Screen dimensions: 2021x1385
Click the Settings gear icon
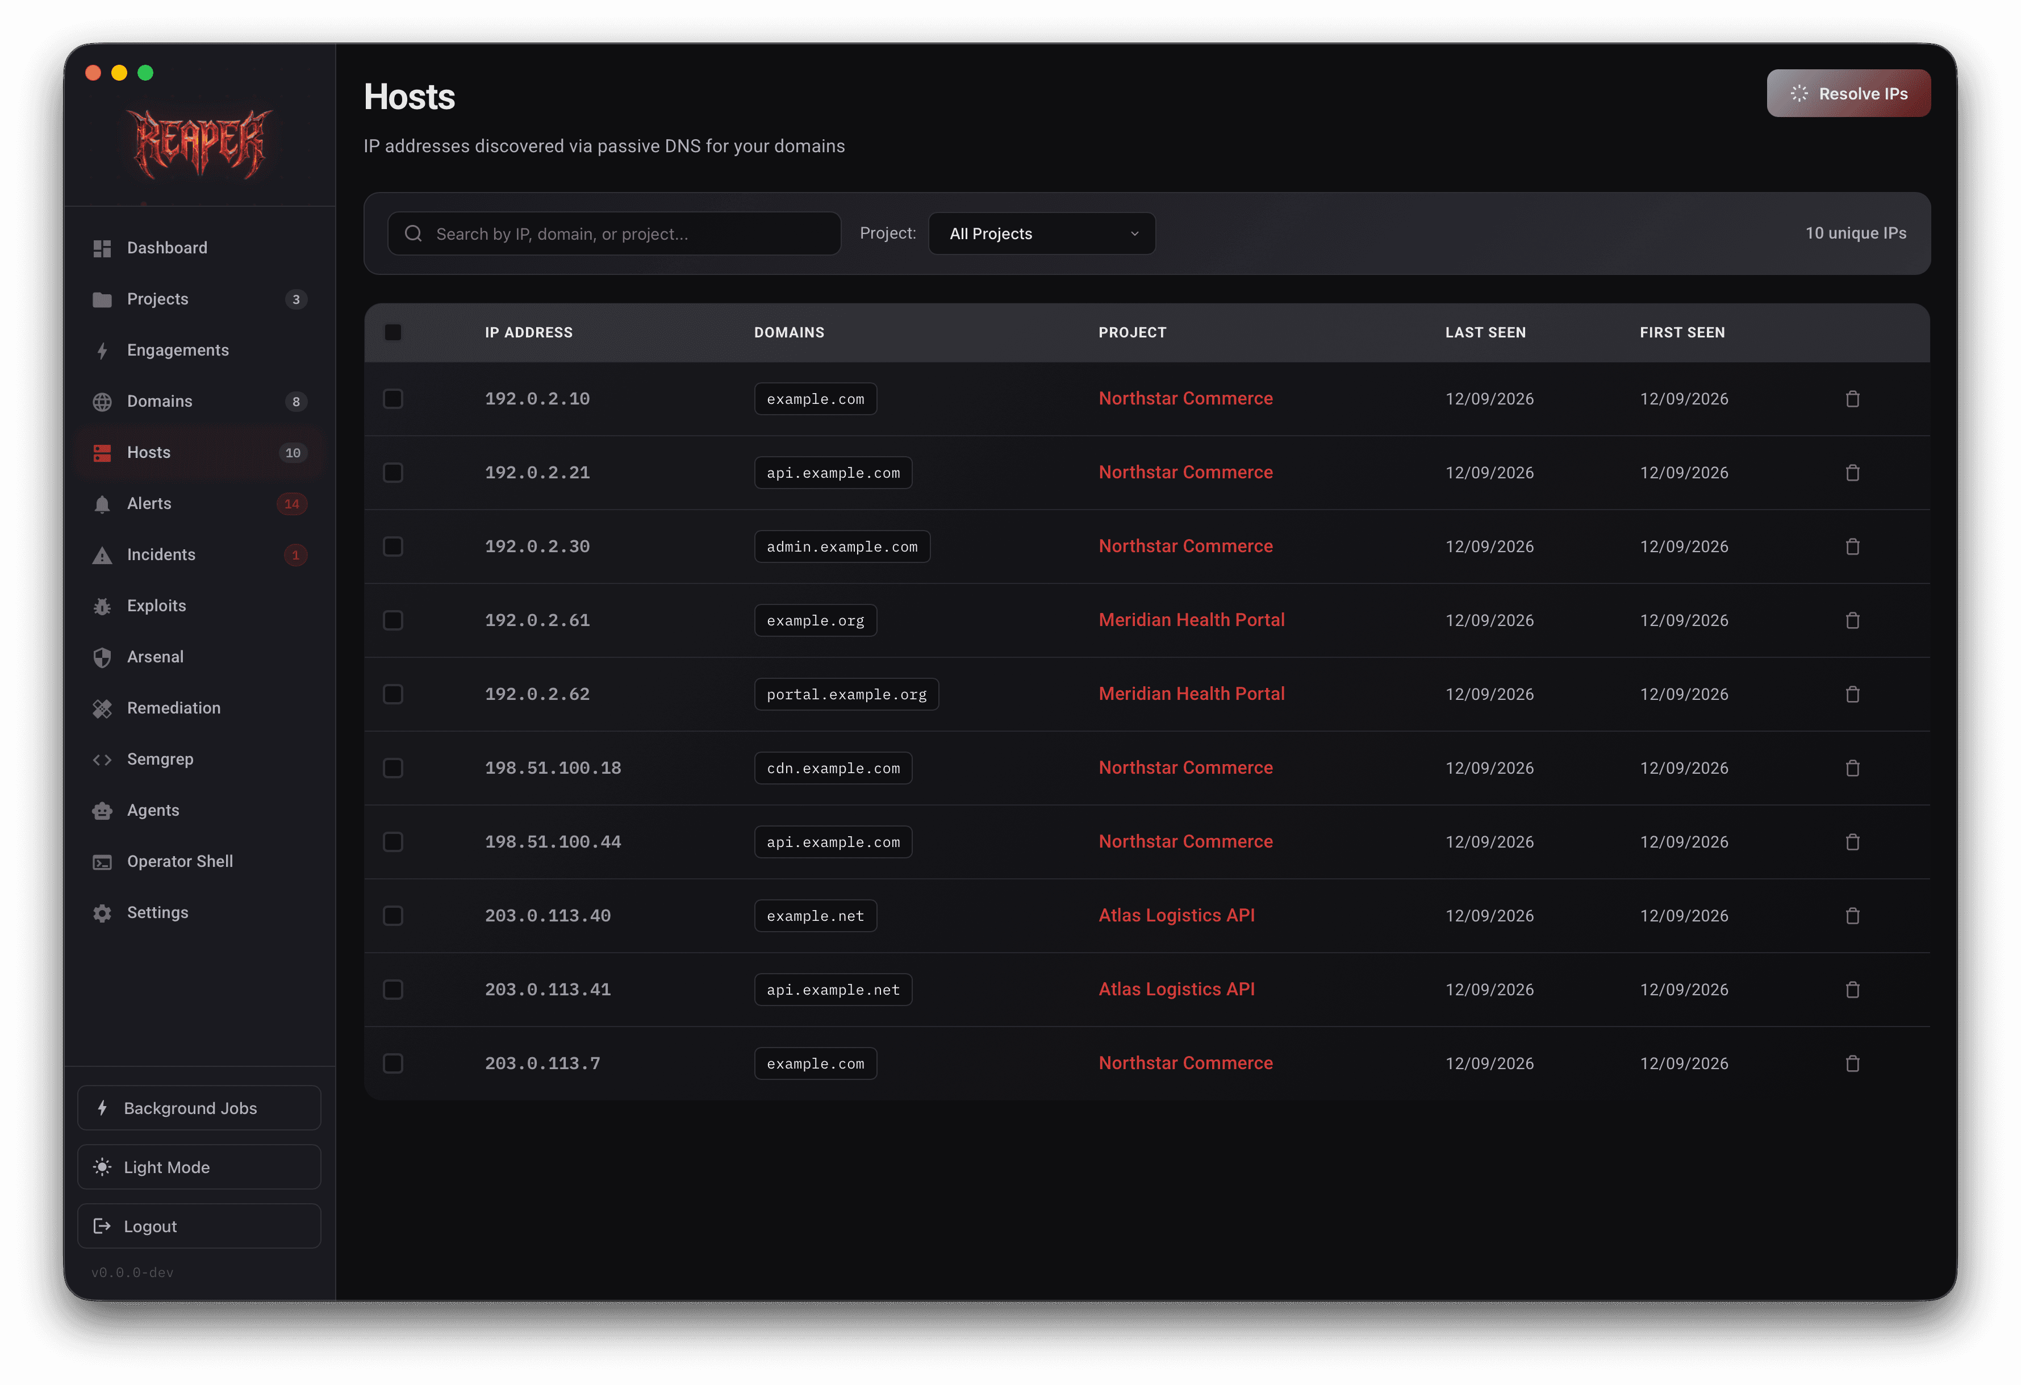[x=102, y=912]
